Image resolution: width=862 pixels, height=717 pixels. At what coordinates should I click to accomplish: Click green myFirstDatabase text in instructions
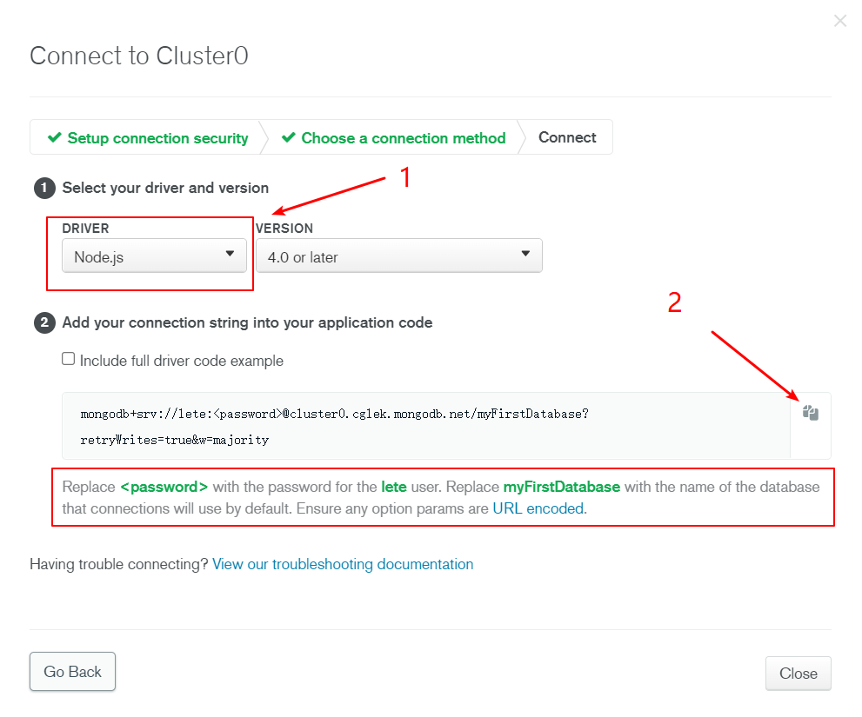(561, 487)
